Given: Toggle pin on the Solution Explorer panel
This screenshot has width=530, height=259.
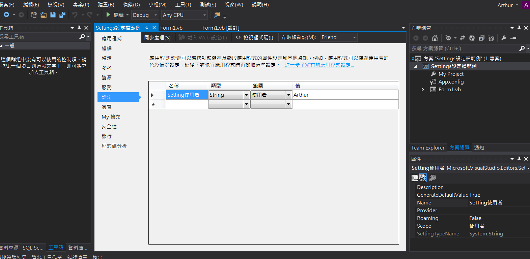Looking at the screenshot, I should [519, 28].
